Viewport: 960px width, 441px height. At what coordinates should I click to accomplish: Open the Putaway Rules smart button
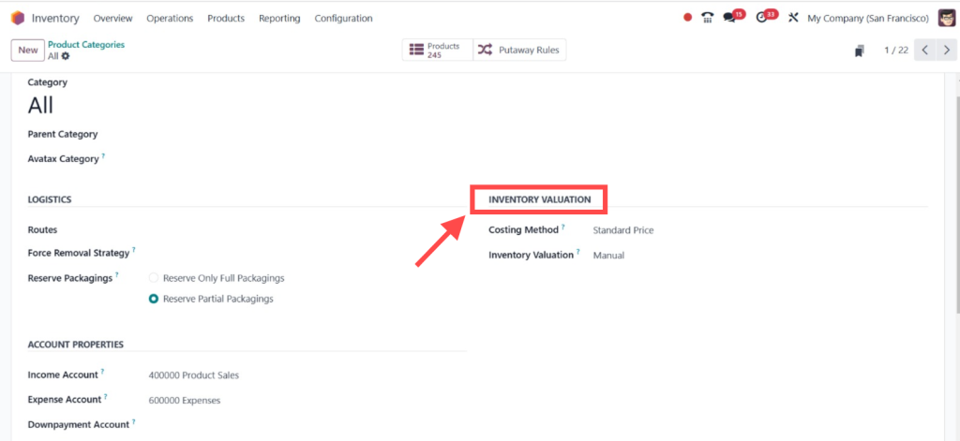pos(519,51)
